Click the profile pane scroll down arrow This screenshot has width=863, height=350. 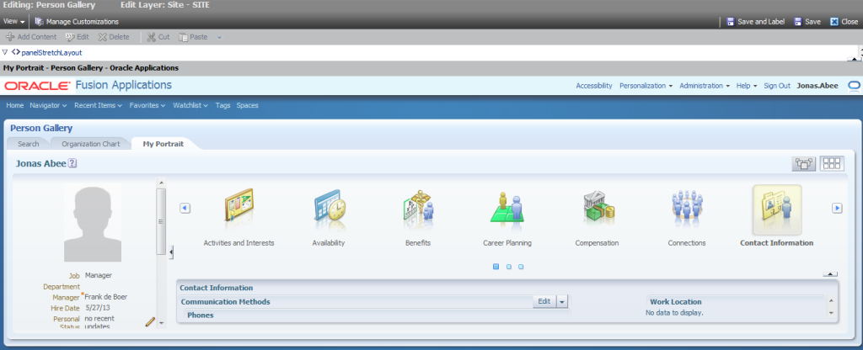(x=161, y=323)
